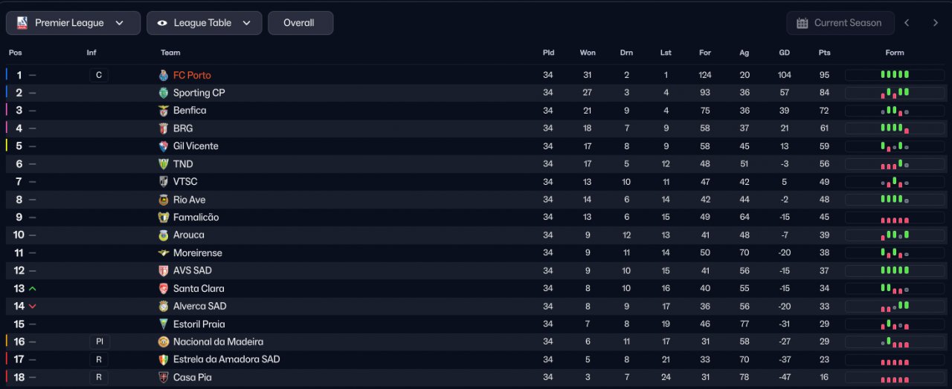Open the Premier League competition dropdown
The width and height of the screenshot is (952, 389).
click(73, 23)
